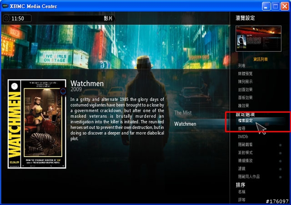The image size is (291, 205).
Task: Click the view preview thumbnail under 瀏覽設定
Action: coord(258,39)
